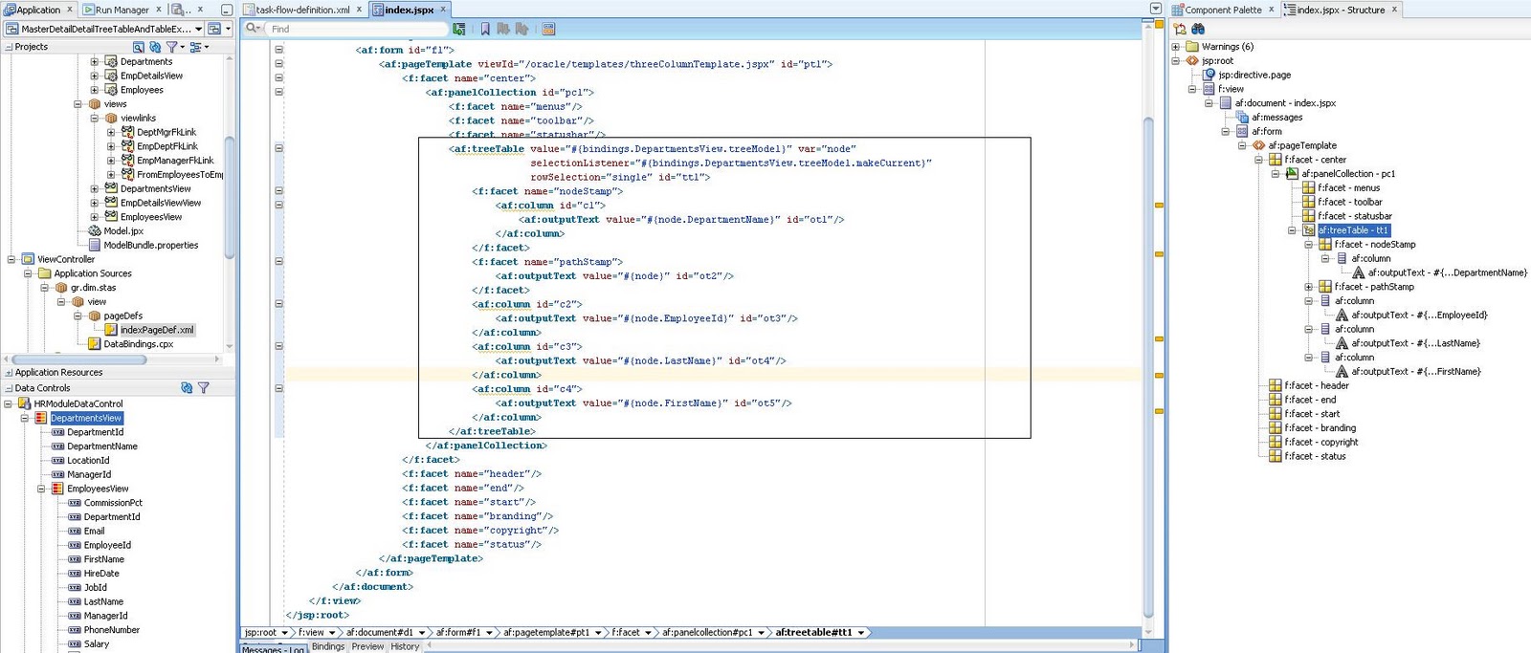Collapse HRModuleDataControl tree node
This screenshot has width=1531, height=653.
click(x=9, y=403)
